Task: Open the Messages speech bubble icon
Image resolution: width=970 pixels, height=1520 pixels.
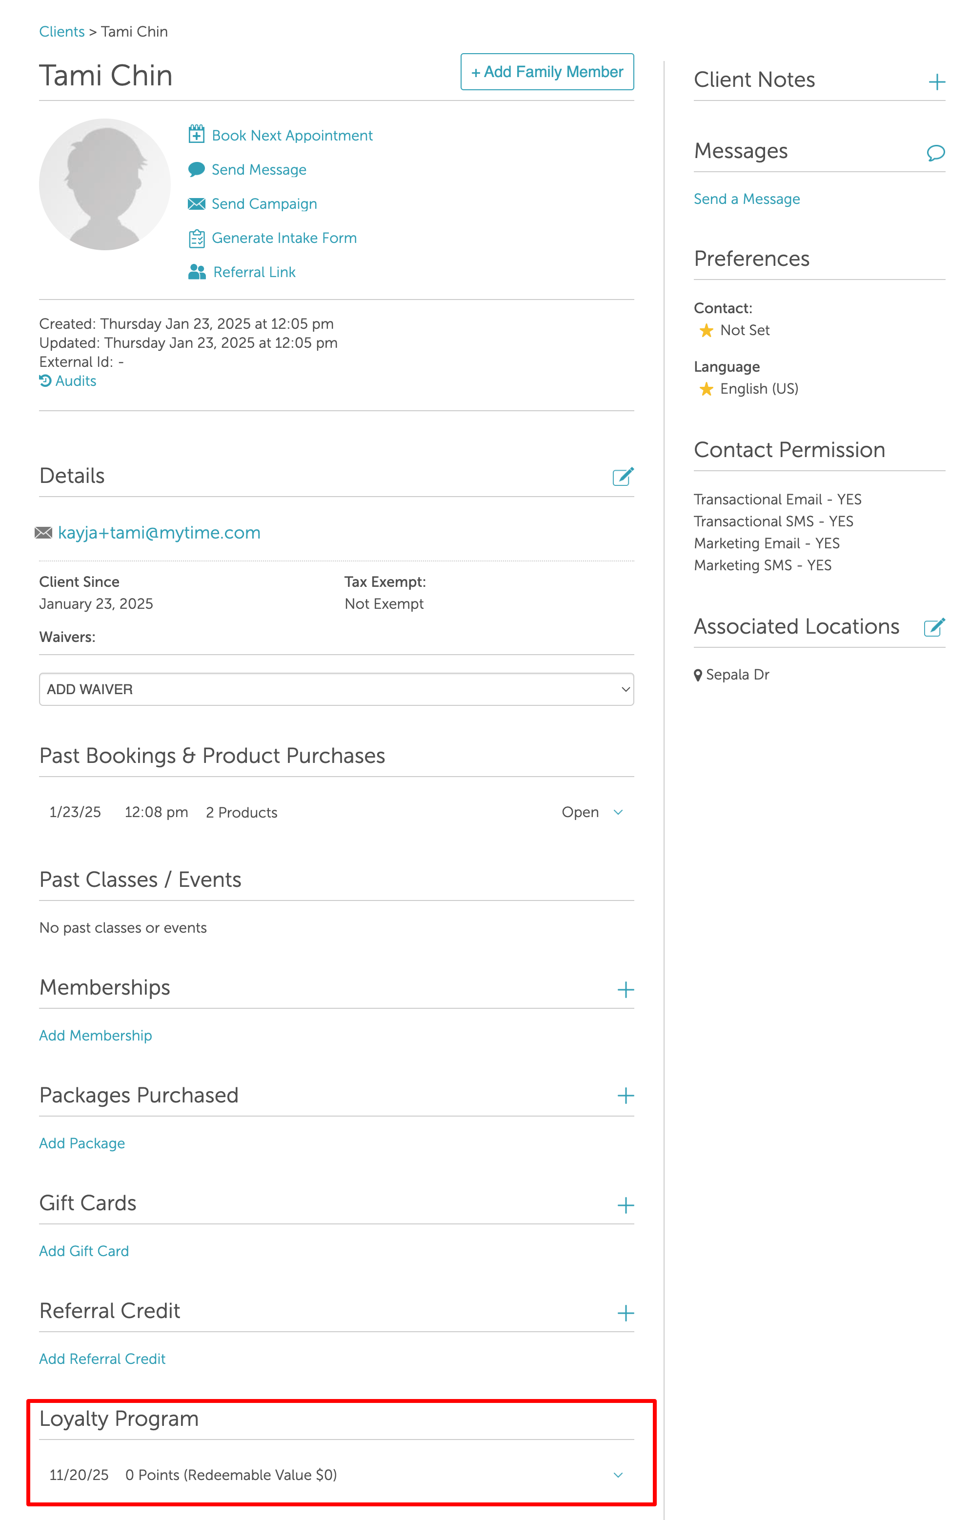Action: pyautogui.click(x=935, y=152)
